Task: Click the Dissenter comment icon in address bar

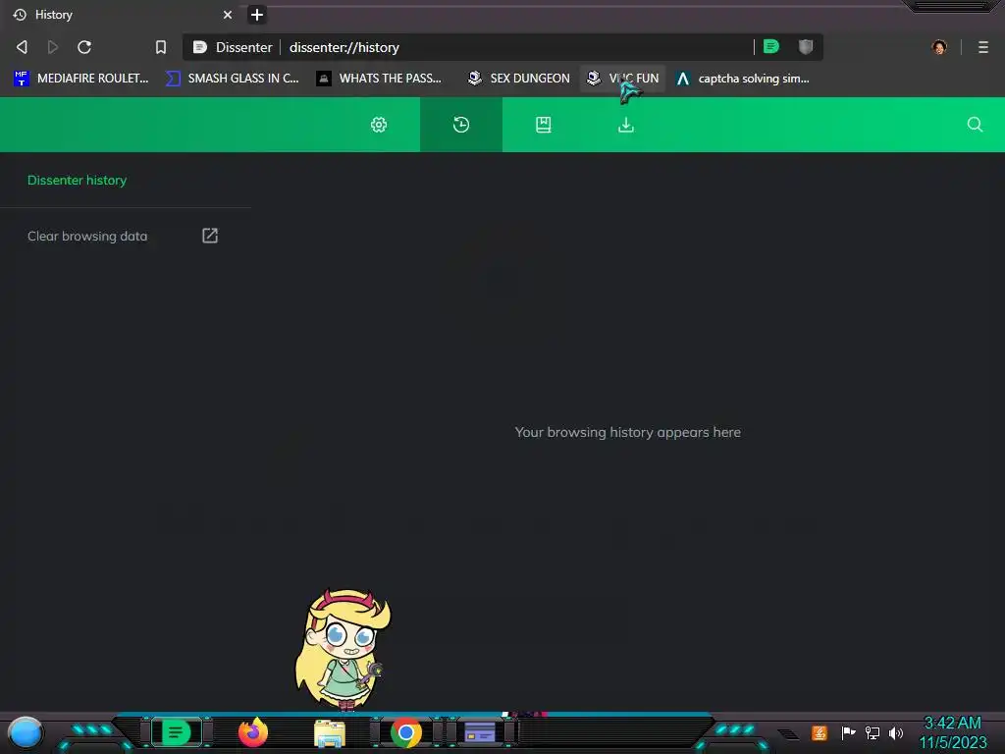Action: coord(771,46)
